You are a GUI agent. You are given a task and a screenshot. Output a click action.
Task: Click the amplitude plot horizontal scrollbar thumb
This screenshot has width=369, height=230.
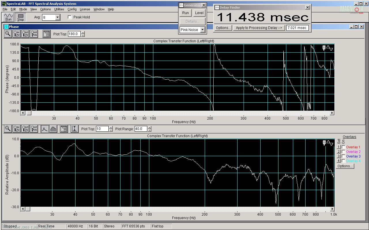click(28, 209)
